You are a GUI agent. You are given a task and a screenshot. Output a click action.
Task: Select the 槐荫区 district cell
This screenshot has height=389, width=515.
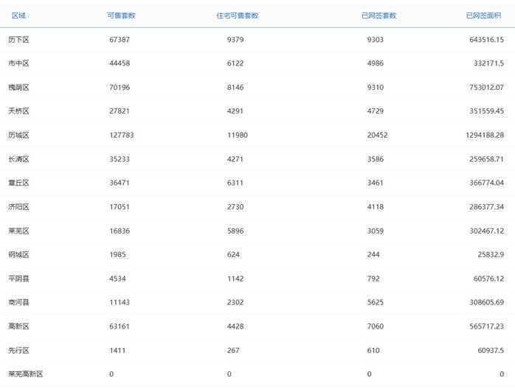(18, 88)
